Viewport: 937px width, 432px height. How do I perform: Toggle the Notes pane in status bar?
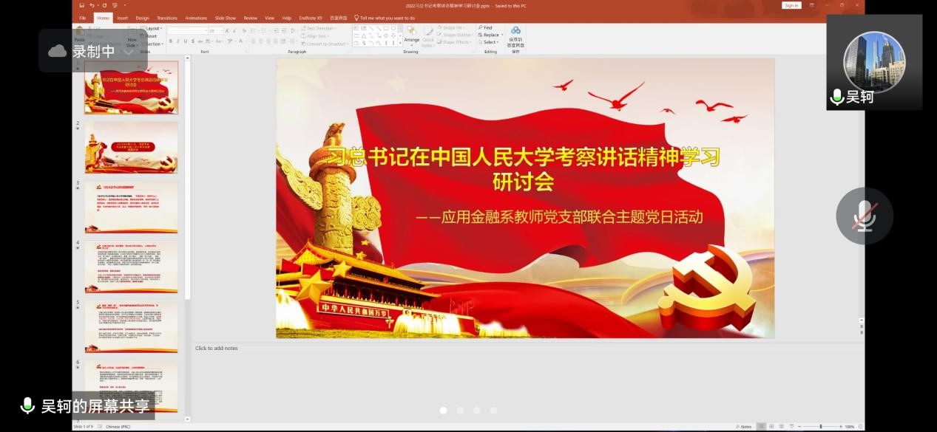pos(747,426)
